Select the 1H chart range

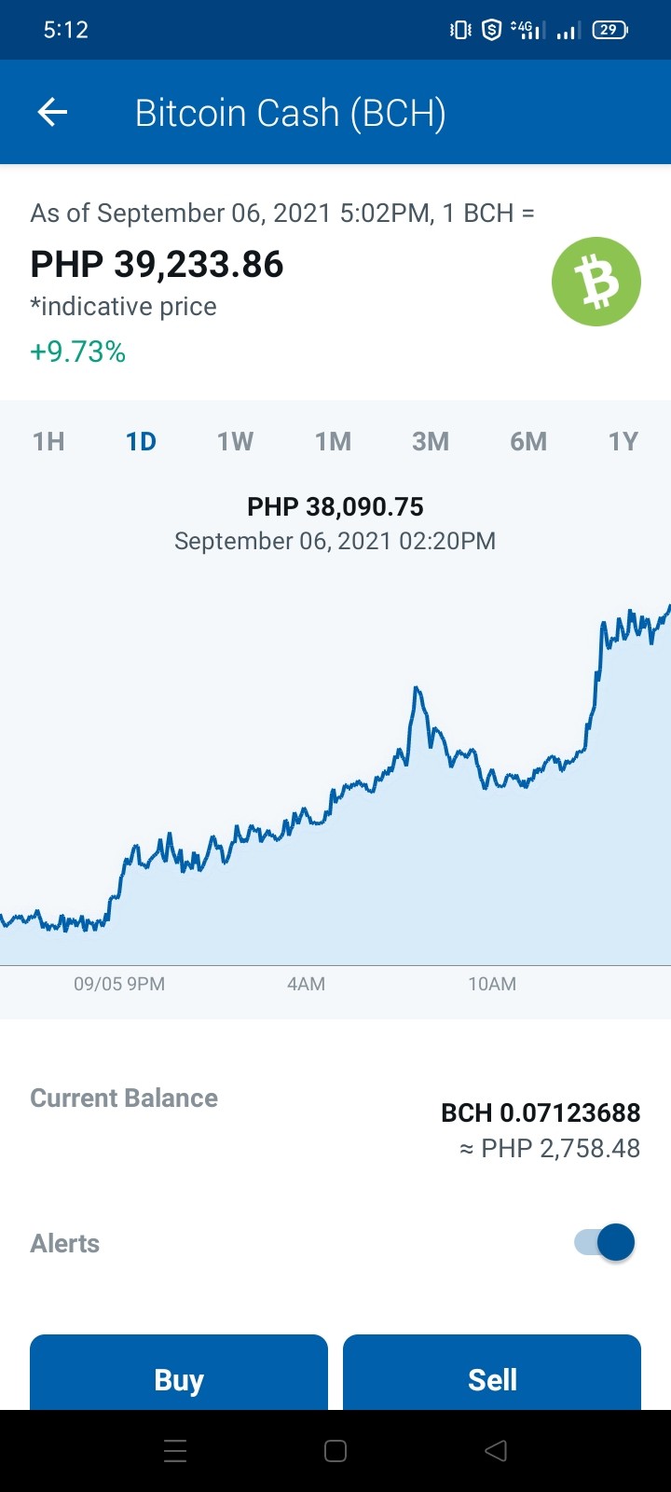point(48,441)
